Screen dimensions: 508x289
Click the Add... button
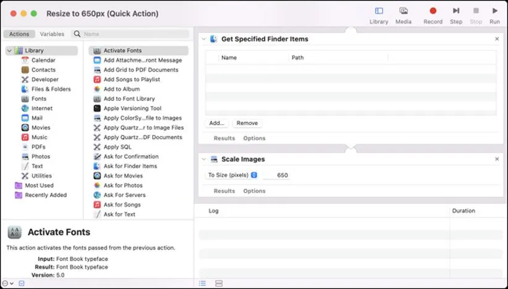216,123
